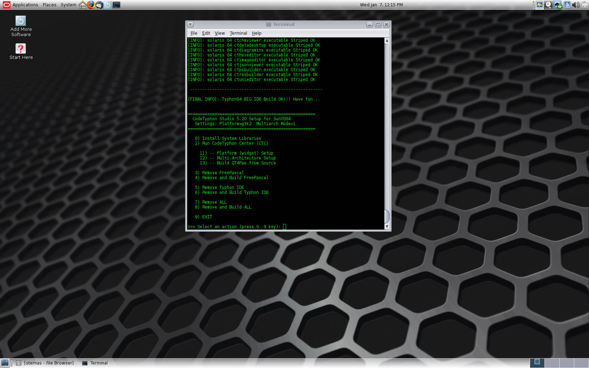Open the Oracle Solaris logo menu icon

(6, 5)
